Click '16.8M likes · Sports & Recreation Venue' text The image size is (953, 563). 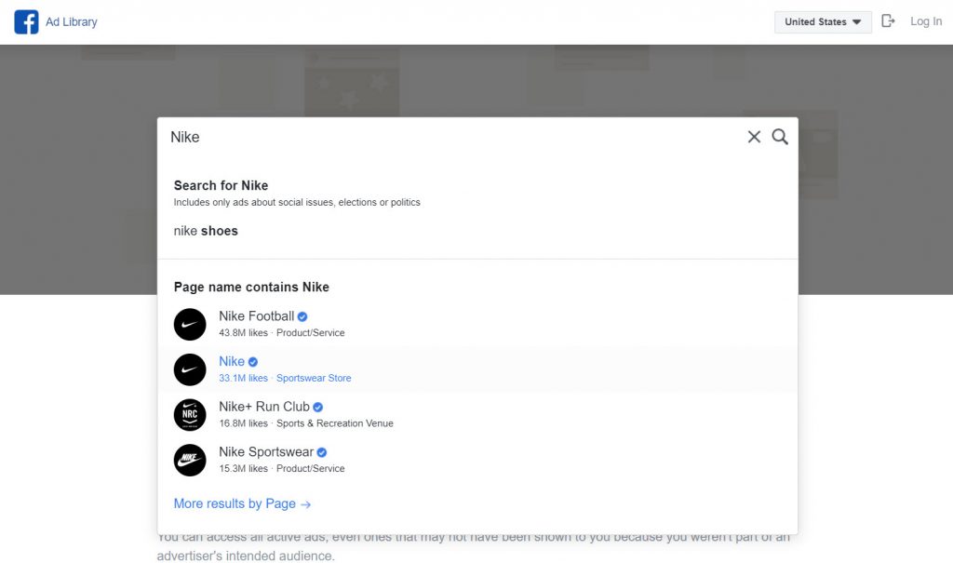pyautogui.click(x=305, y=423)
